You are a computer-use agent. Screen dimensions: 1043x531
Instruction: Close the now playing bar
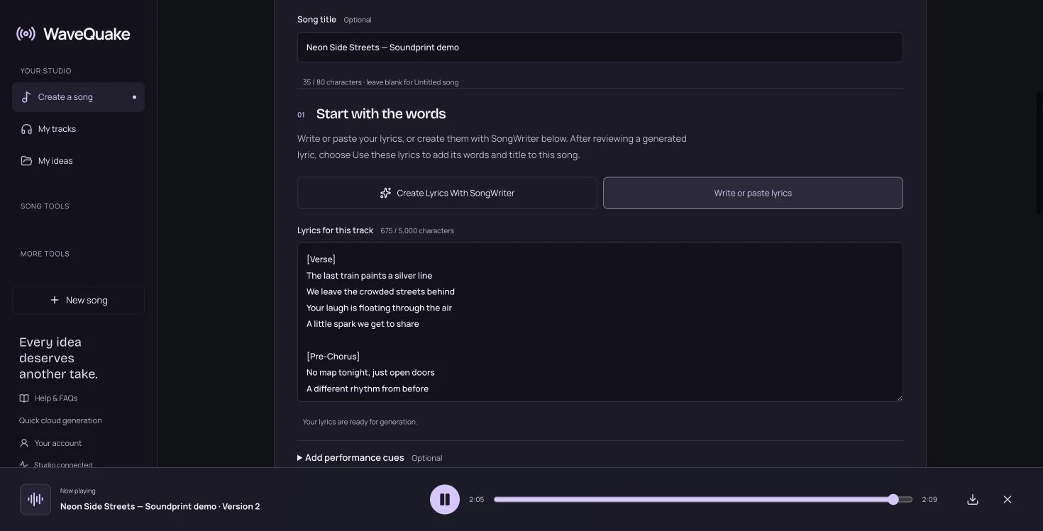(1008, 499)
